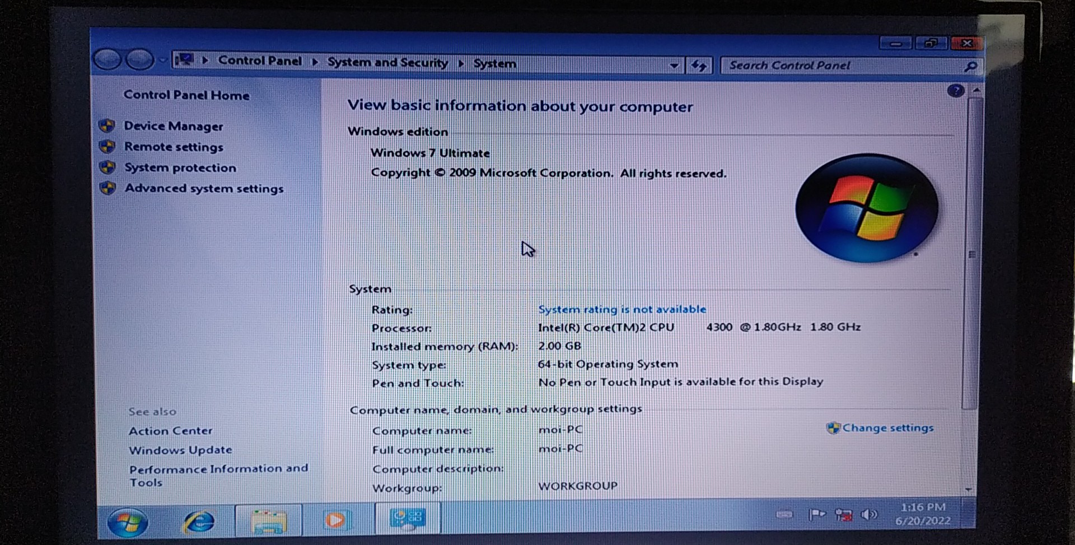Expand the arrow after Control Panel breadcrumb
1075x545 pixels.
(315, 62)
